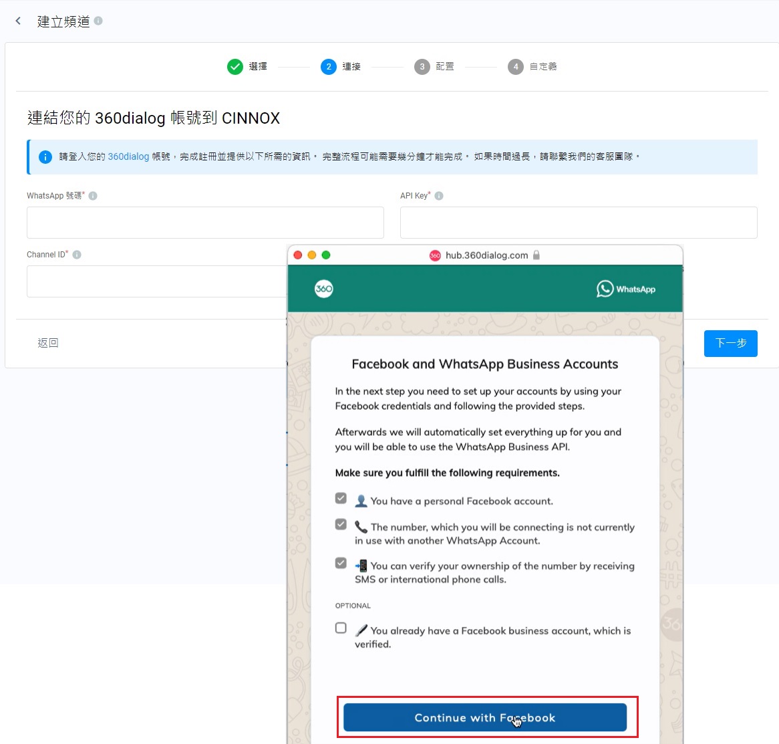The height and width of the screenshot is (744, 779).
Task: Click the 建立頻道 page title
Action: (63, 21)
